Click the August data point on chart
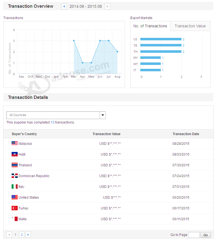The image size is (216, 239). (x=117, y=52)
